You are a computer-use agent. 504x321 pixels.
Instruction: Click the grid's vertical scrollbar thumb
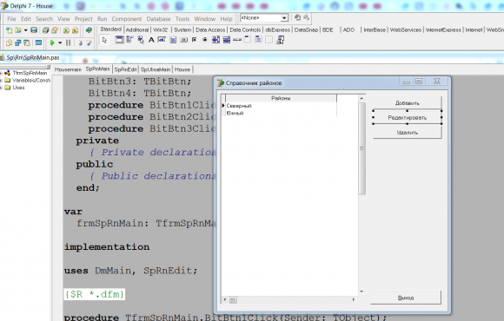coord(361,148)
